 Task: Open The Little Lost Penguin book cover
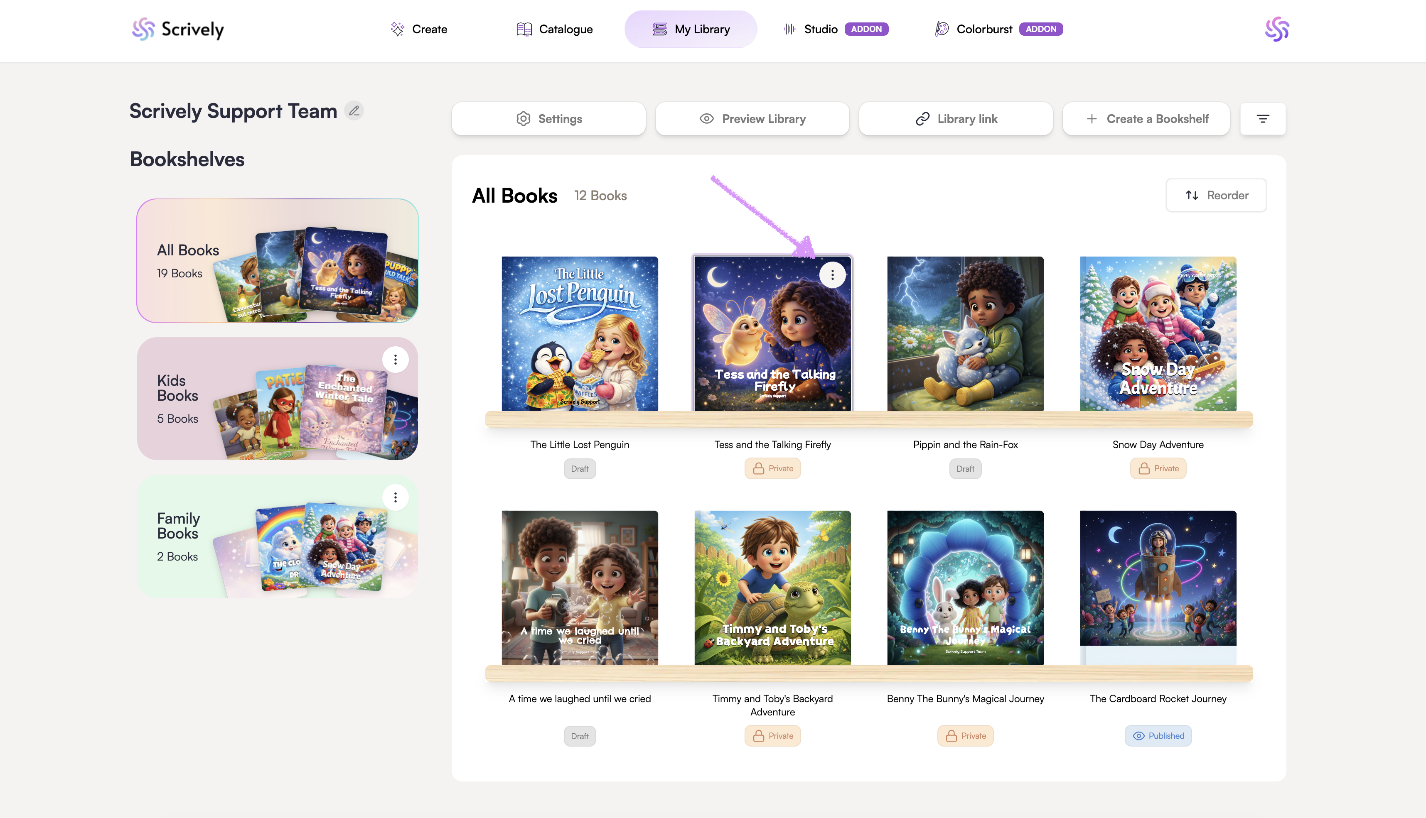coord(580,334)
